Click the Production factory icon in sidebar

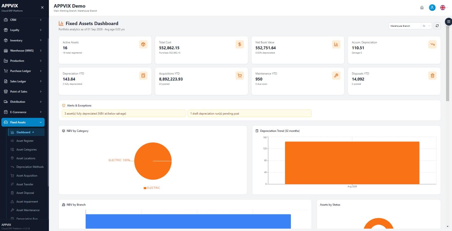tap(6, 61)
